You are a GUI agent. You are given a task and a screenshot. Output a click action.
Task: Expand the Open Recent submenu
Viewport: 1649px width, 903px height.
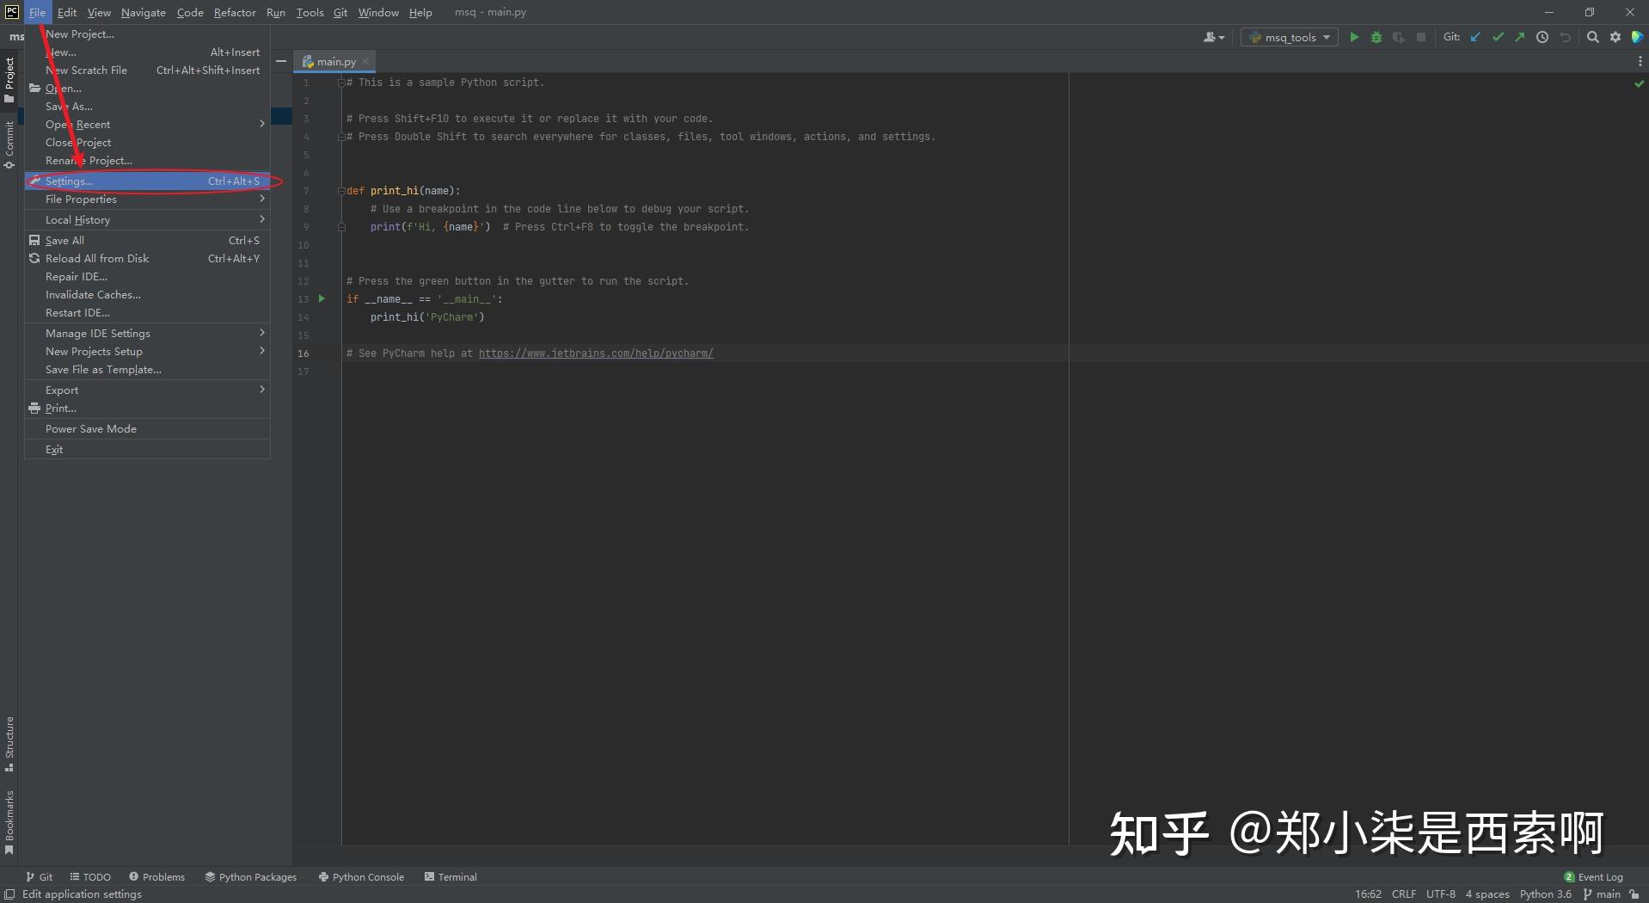[x=147, y=124]
